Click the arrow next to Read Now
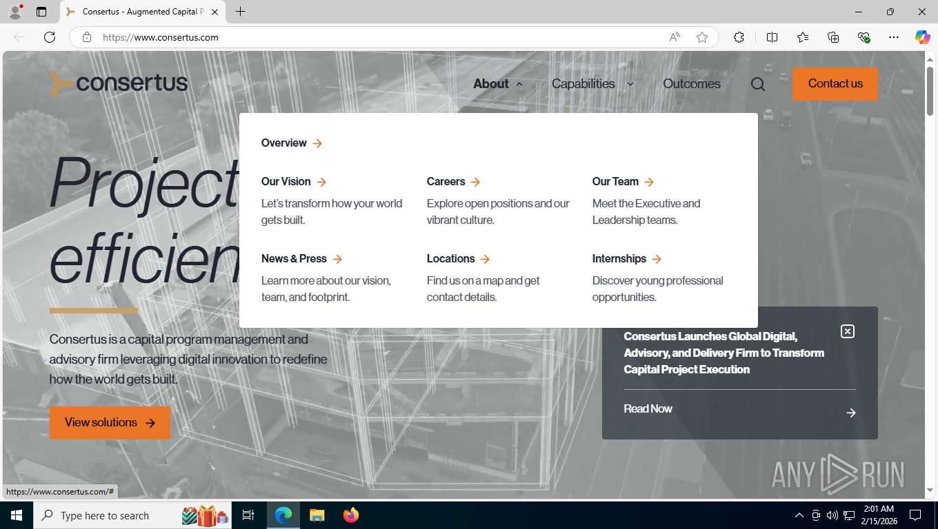 (x=851, y=413)
